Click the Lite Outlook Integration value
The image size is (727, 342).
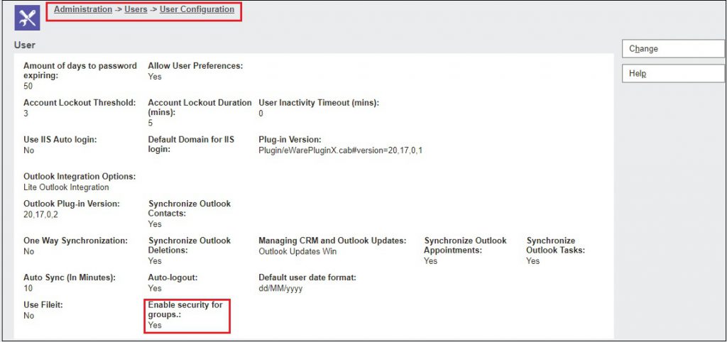[x=66, y=187]
